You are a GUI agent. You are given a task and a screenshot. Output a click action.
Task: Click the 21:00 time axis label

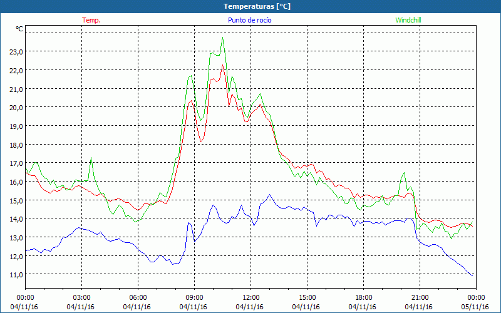(x=420, y=298)
